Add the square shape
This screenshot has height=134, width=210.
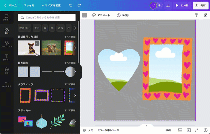pyautogui.click(x=23, y=72)
